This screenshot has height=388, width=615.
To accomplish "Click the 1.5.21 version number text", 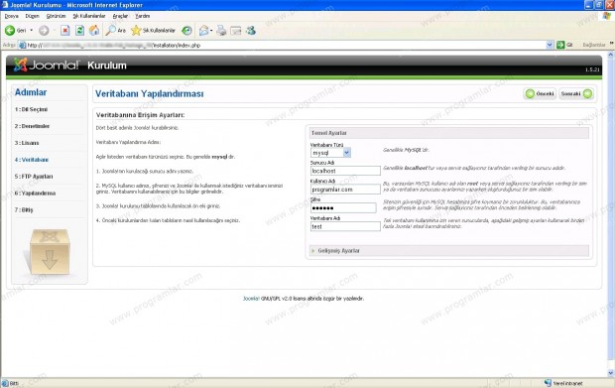I will tap(592, 69).
